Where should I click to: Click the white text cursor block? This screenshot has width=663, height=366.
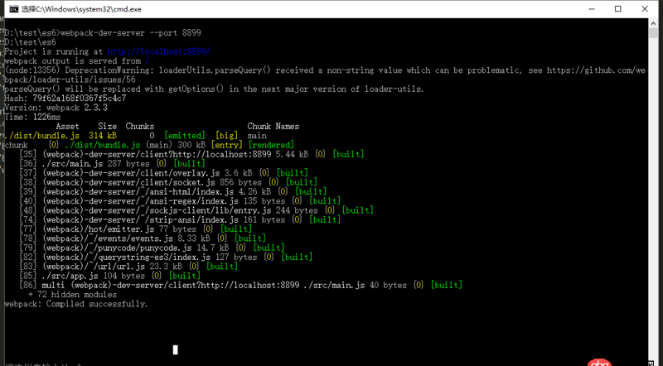[175, 349]
